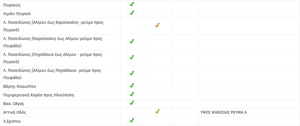Image resolution: width=300 pixels, height=126 pixels.
Task: Click the green checkmark for Βάρης-Κορωπίου
Action: 132,86
